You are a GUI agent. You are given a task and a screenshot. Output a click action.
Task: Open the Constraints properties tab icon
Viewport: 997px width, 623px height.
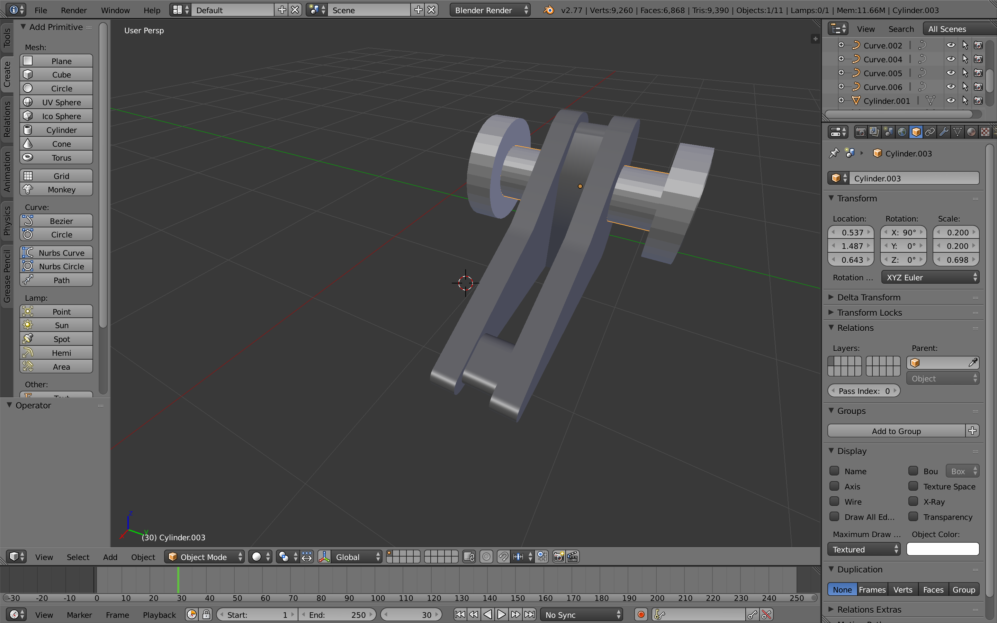930,132
